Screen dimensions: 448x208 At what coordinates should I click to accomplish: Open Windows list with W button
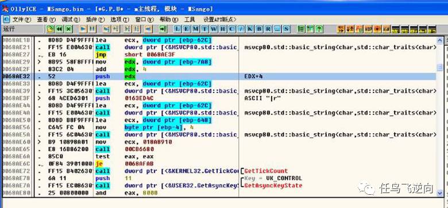click(214, 29)
